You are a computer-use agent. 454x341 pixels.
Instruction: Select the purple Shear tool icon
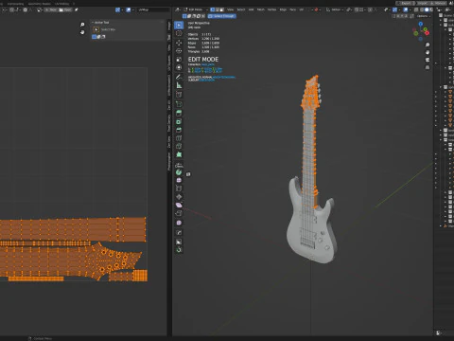tap(179, 206)
